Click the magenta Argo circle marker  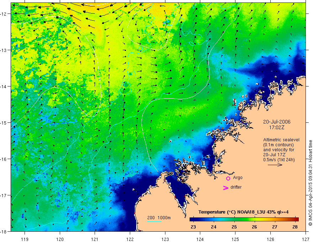tap(228, 178)
